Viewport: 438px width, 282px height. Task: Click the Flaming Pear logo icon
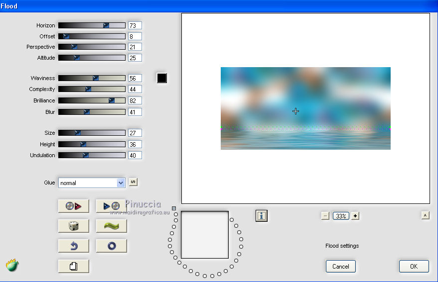(12, 265)
